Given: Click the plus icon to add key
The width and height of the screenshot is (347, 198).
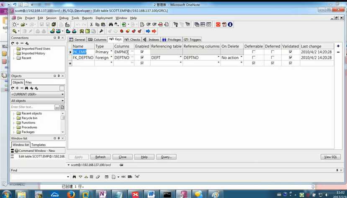Looking at the screenshot, I should click(x=338, y=46).
